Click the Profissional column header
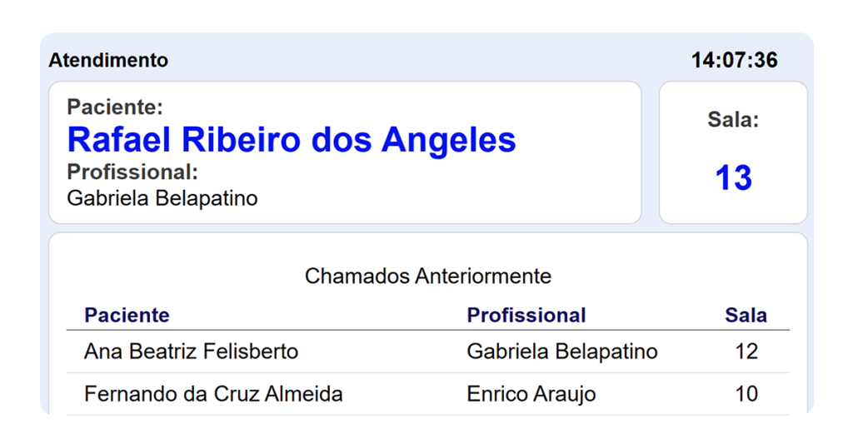This screenshot has width=853, height=448. coord(526,316)
